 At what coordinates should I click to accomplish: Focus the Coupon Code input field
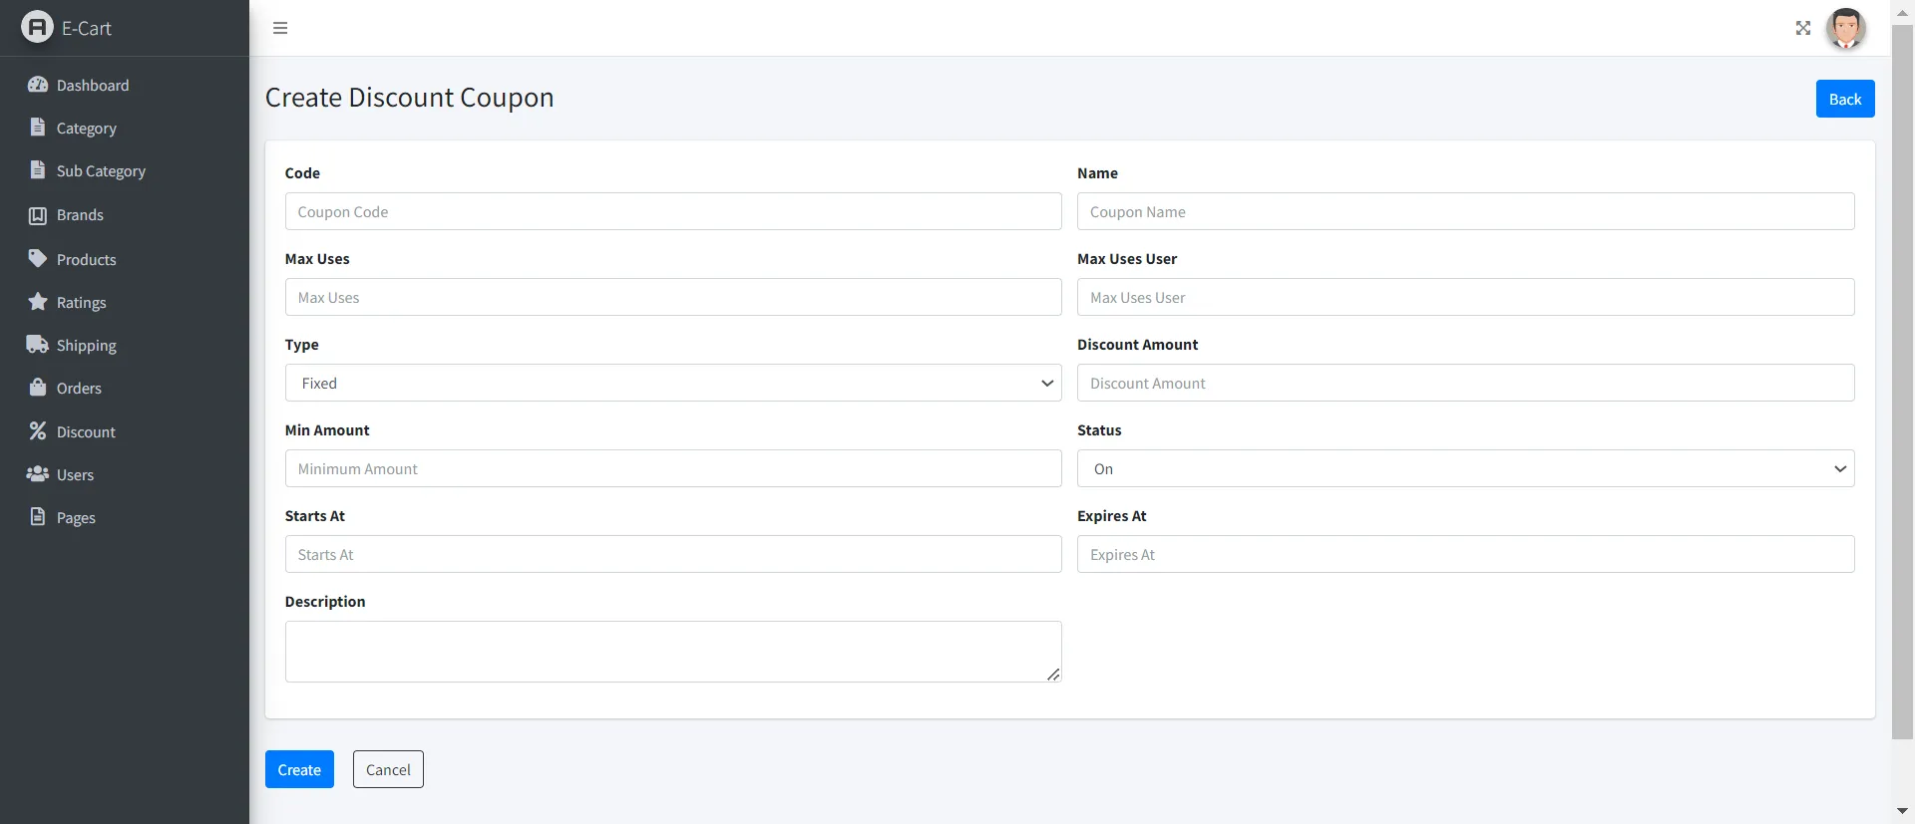pyautogui.click(x=672, y=211)
